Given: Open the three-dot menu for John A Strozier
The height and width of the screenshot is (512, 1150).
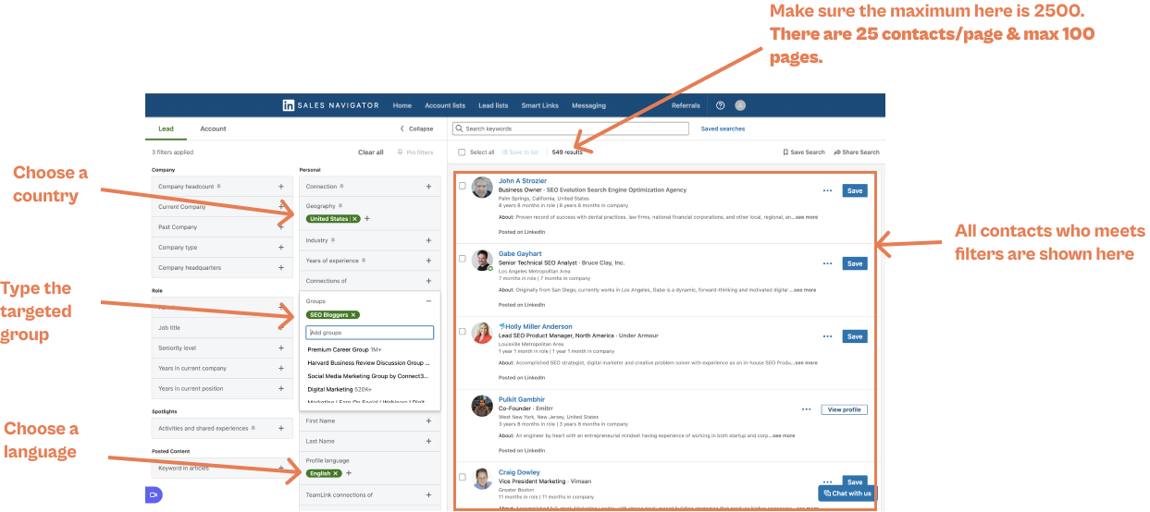Looking at the screenshot, I should click(827, 191).
